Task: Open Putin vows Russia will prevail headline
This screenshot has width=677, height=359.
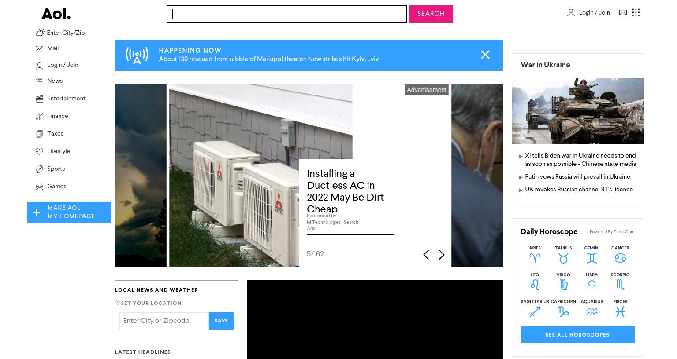Action: pos(577,177)
